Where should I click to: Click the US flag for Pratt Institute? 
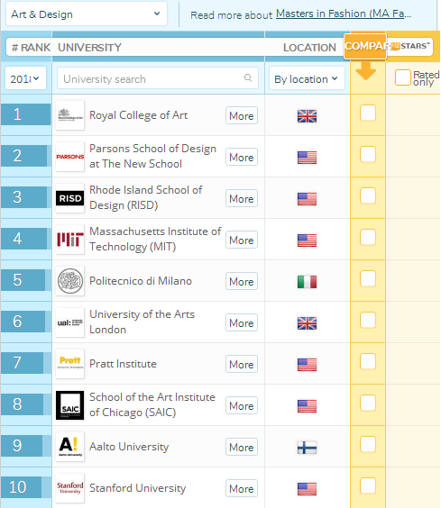pyautogui.click(x=307, y=365)
